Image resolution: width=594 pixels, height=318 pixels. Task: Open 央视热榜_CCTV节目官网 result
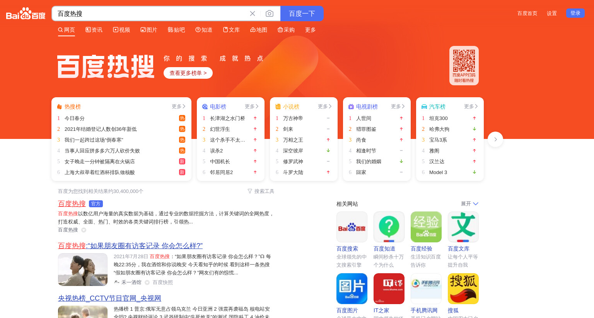109,298
